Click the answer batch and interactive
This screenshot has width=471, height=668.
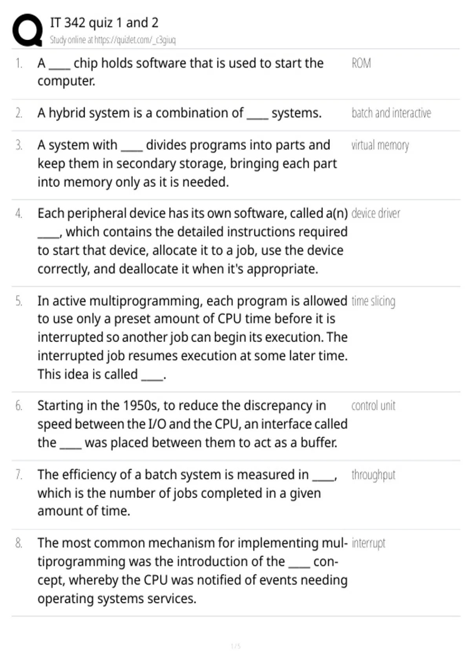tap(391, 113)
